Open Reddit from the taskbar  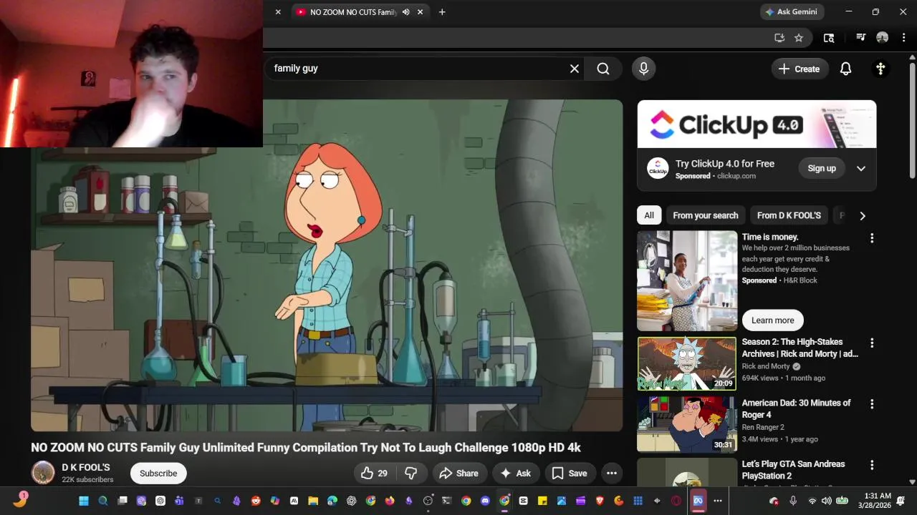tap(256, 501)
